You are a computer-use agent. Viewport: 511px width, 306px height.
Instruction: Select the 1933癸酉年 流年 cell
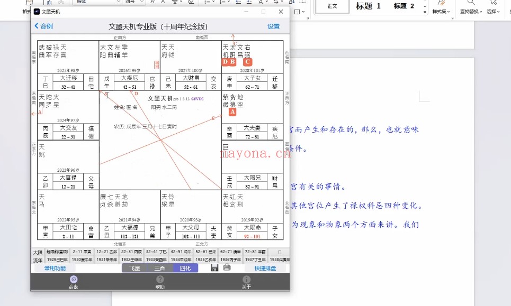(156, 260)
